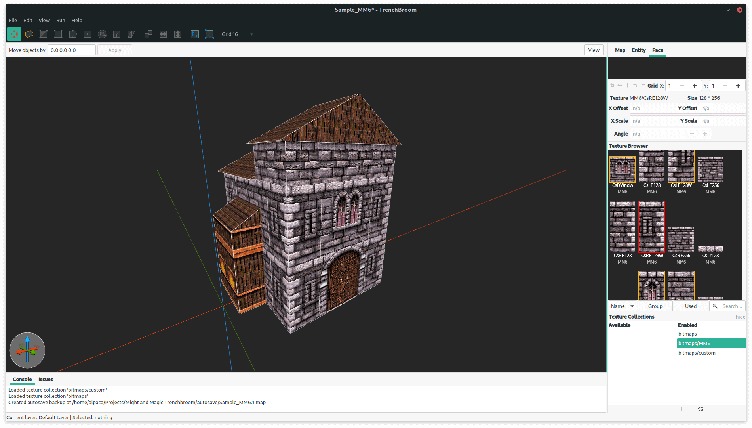Switch to the Entity tab
752x428 pixels.
pyautogui.click(x=638, y=50)
